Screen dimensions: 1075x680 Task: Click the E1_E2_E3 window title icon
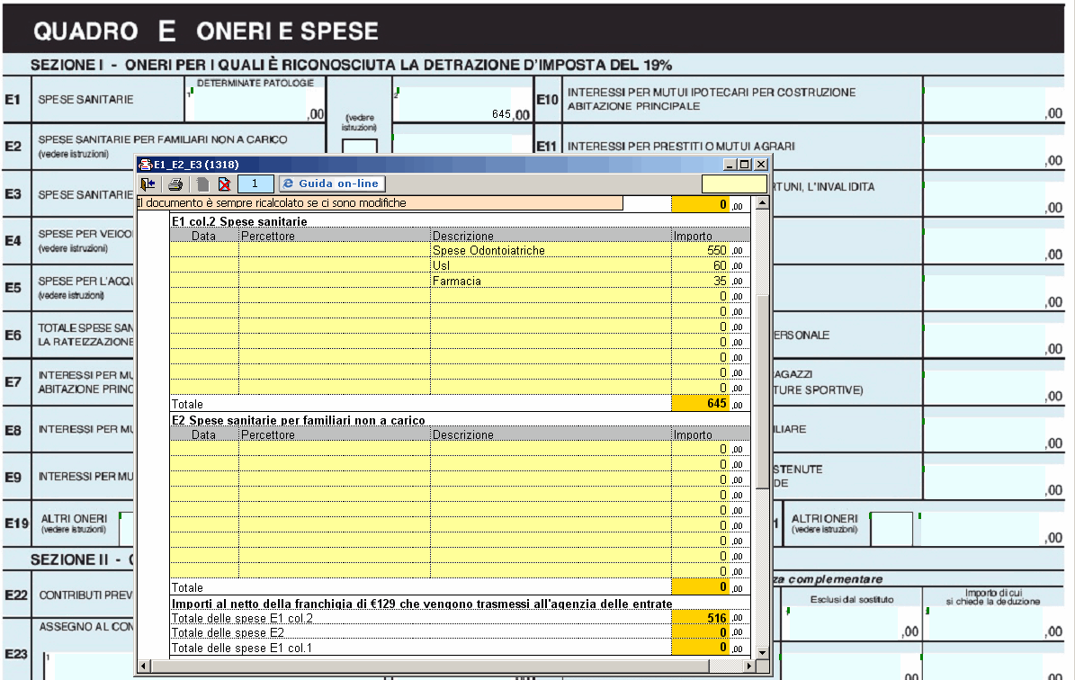146,165
